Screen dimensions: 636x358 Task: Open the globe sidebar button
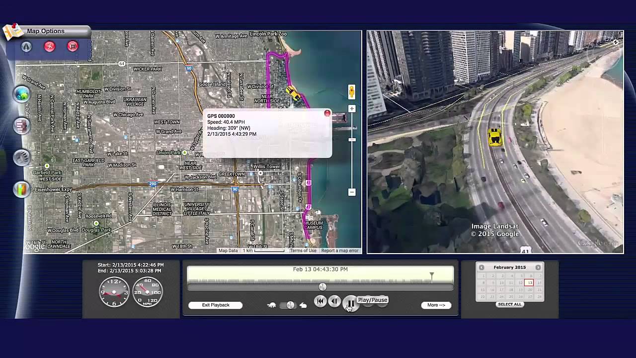(x=22, y=94)
